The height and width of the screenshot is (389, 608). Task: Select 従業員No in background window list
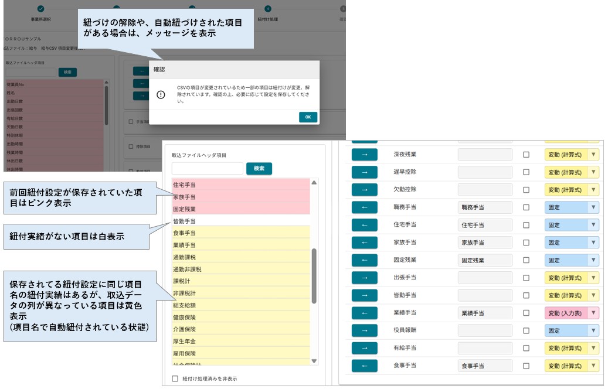point(55,84)
